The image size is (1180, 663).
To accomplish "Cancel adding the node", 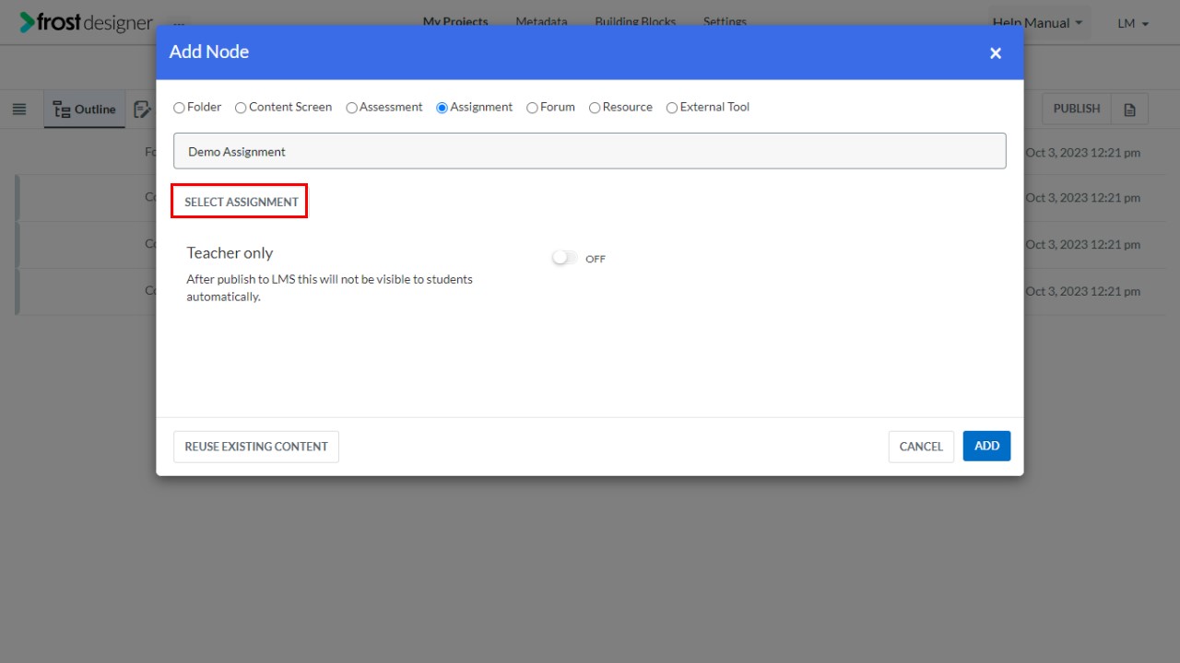I will click(x=921, y=447).
